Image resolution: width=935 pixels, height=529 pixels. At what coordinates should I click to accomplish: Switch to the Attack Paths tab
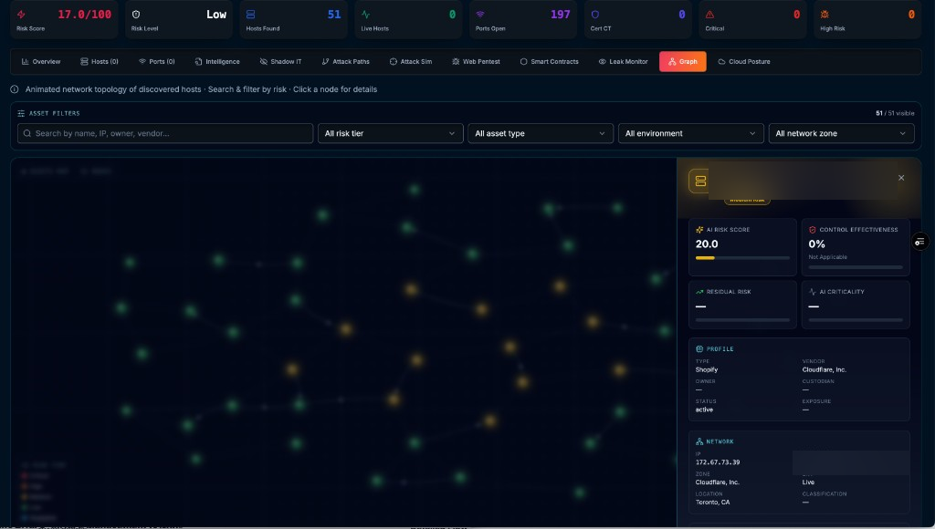[346, 61]
